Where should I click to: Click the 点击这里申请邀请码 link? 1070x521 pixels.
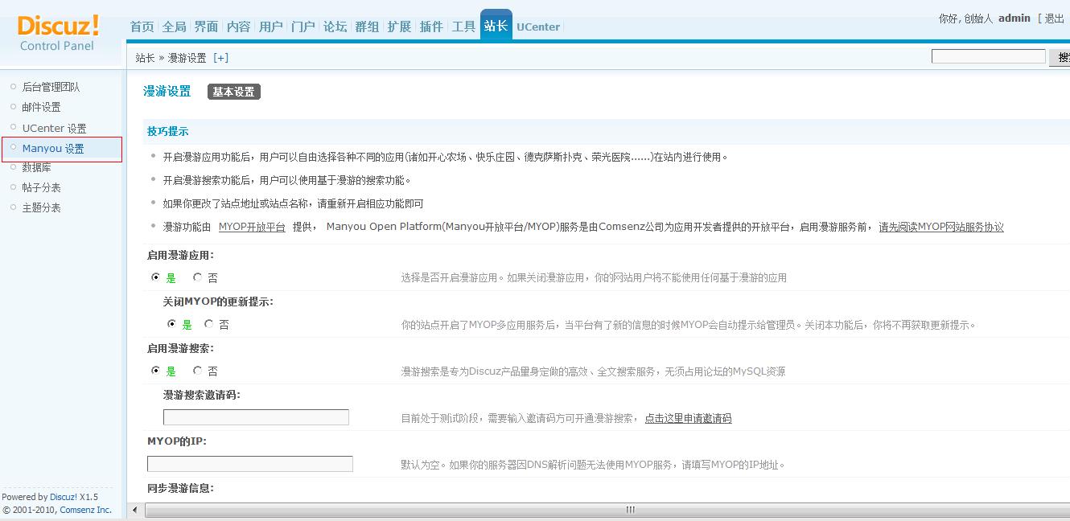point(688,418)
